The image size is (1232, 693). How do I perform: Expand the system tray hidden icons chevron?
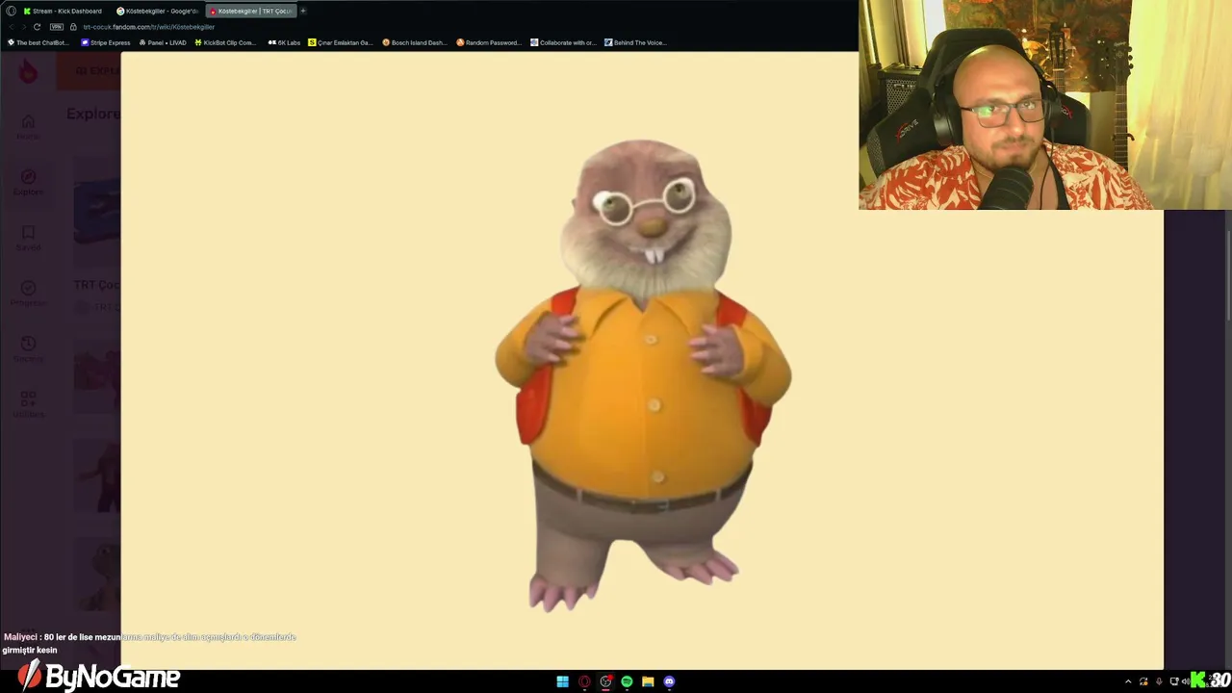point(1128,681)
